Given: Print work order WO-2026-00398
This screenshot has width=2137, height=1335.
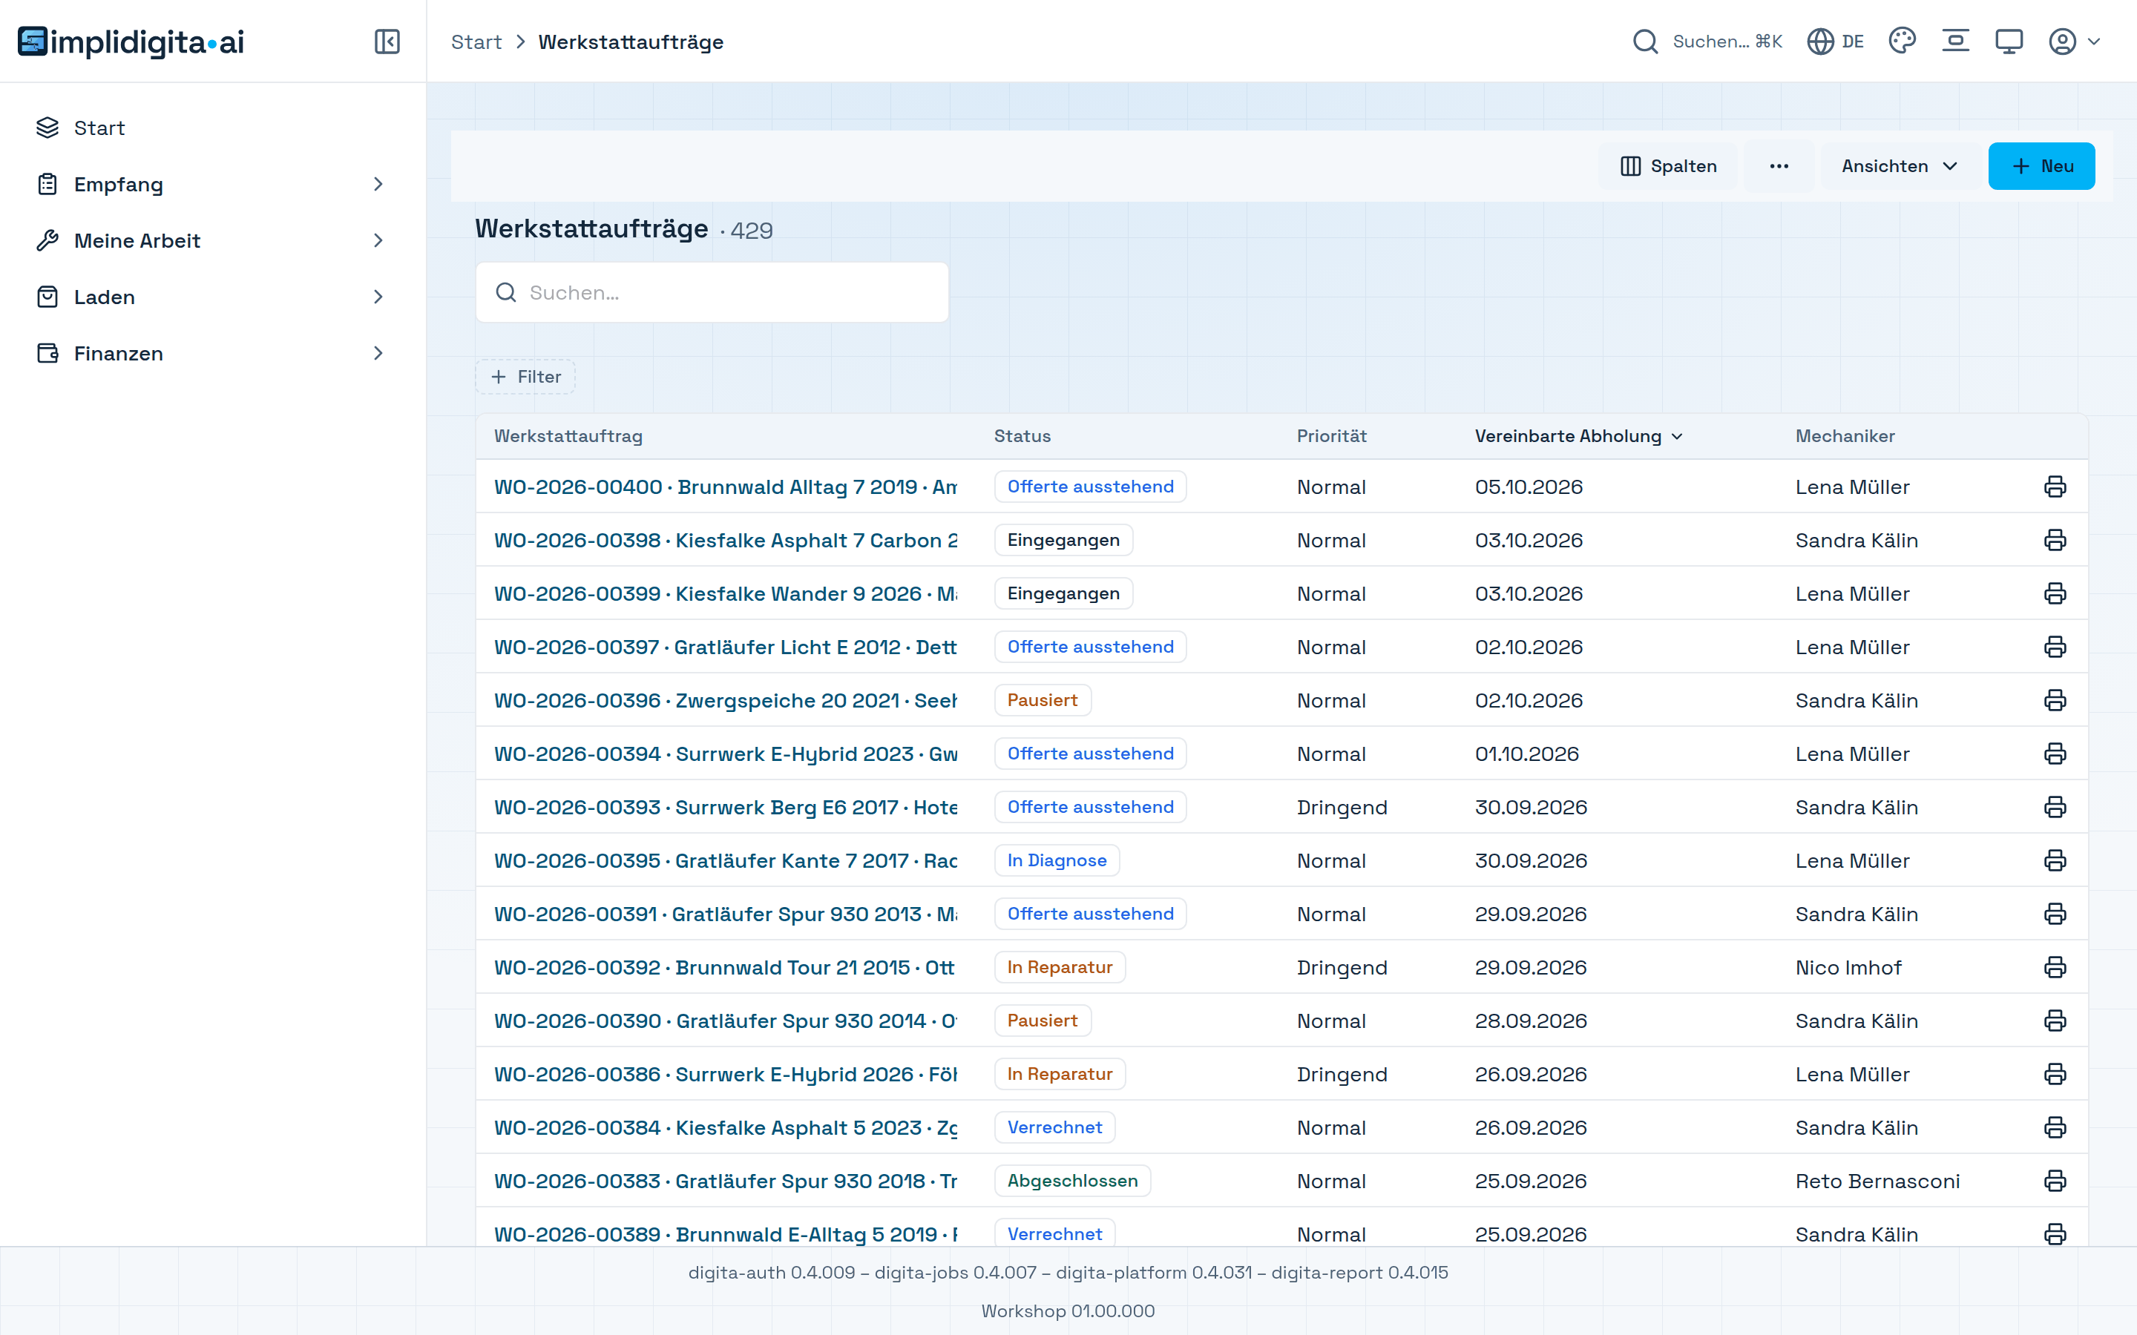Looking at the screenshot, I should click(2055, 541).
